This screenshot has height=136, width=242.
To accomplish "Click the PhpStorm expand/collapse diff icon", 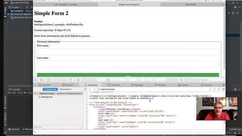I will click(229, 13).
